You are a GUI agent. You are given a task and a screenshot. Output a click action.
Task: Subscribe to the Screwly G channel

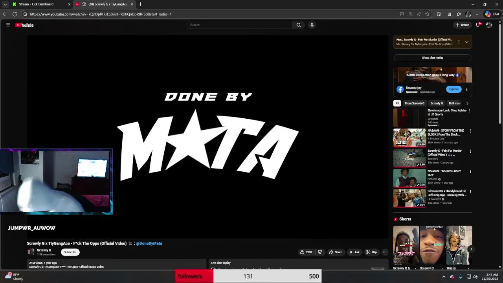(x=70, y=252)
